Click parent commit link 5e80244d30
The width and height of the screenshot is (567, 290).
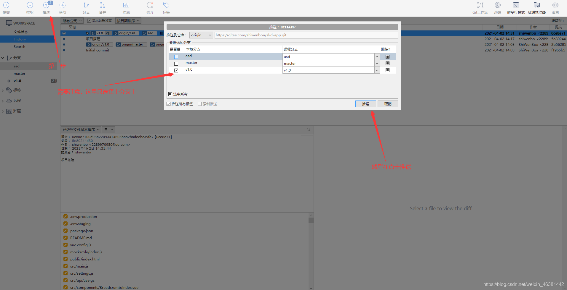(82, 141)
